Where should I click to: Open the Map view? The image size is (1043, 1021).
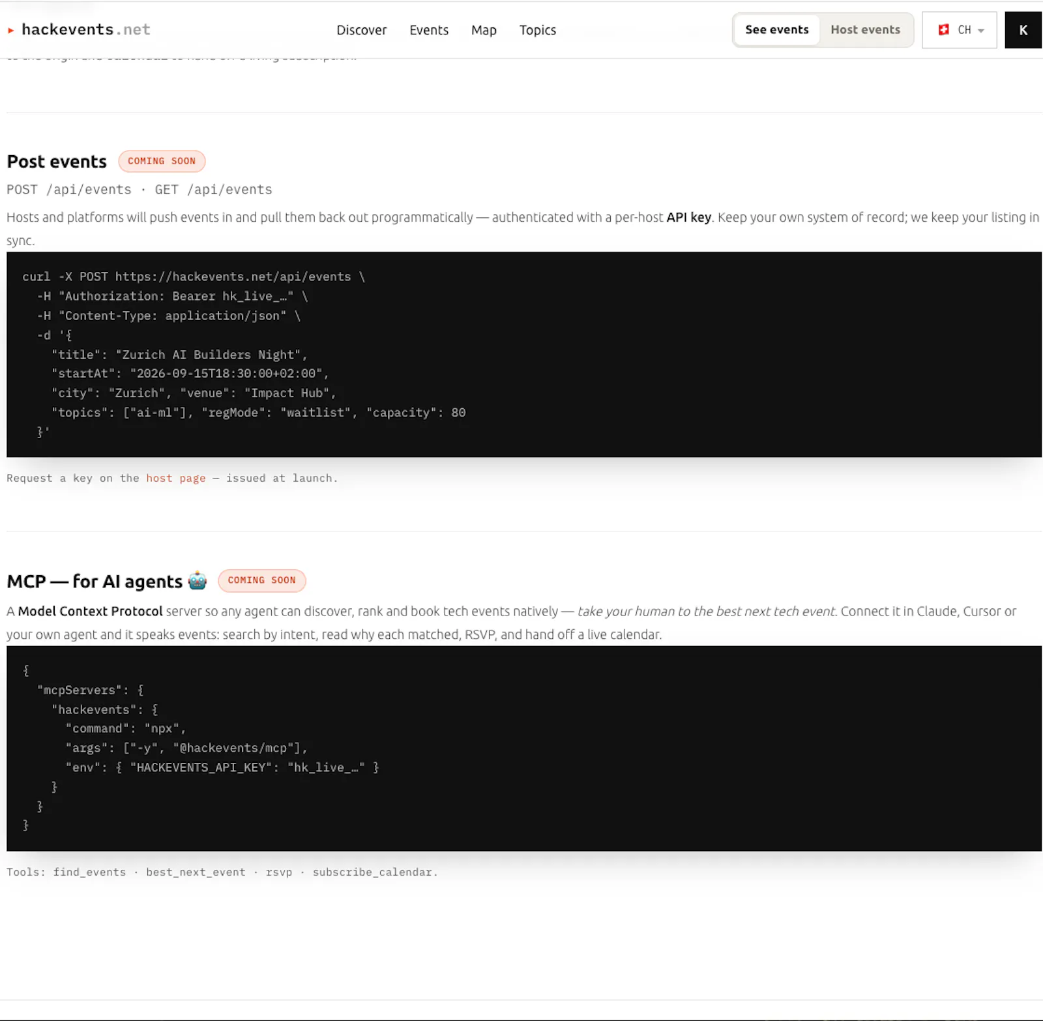(x=484, y=30)
